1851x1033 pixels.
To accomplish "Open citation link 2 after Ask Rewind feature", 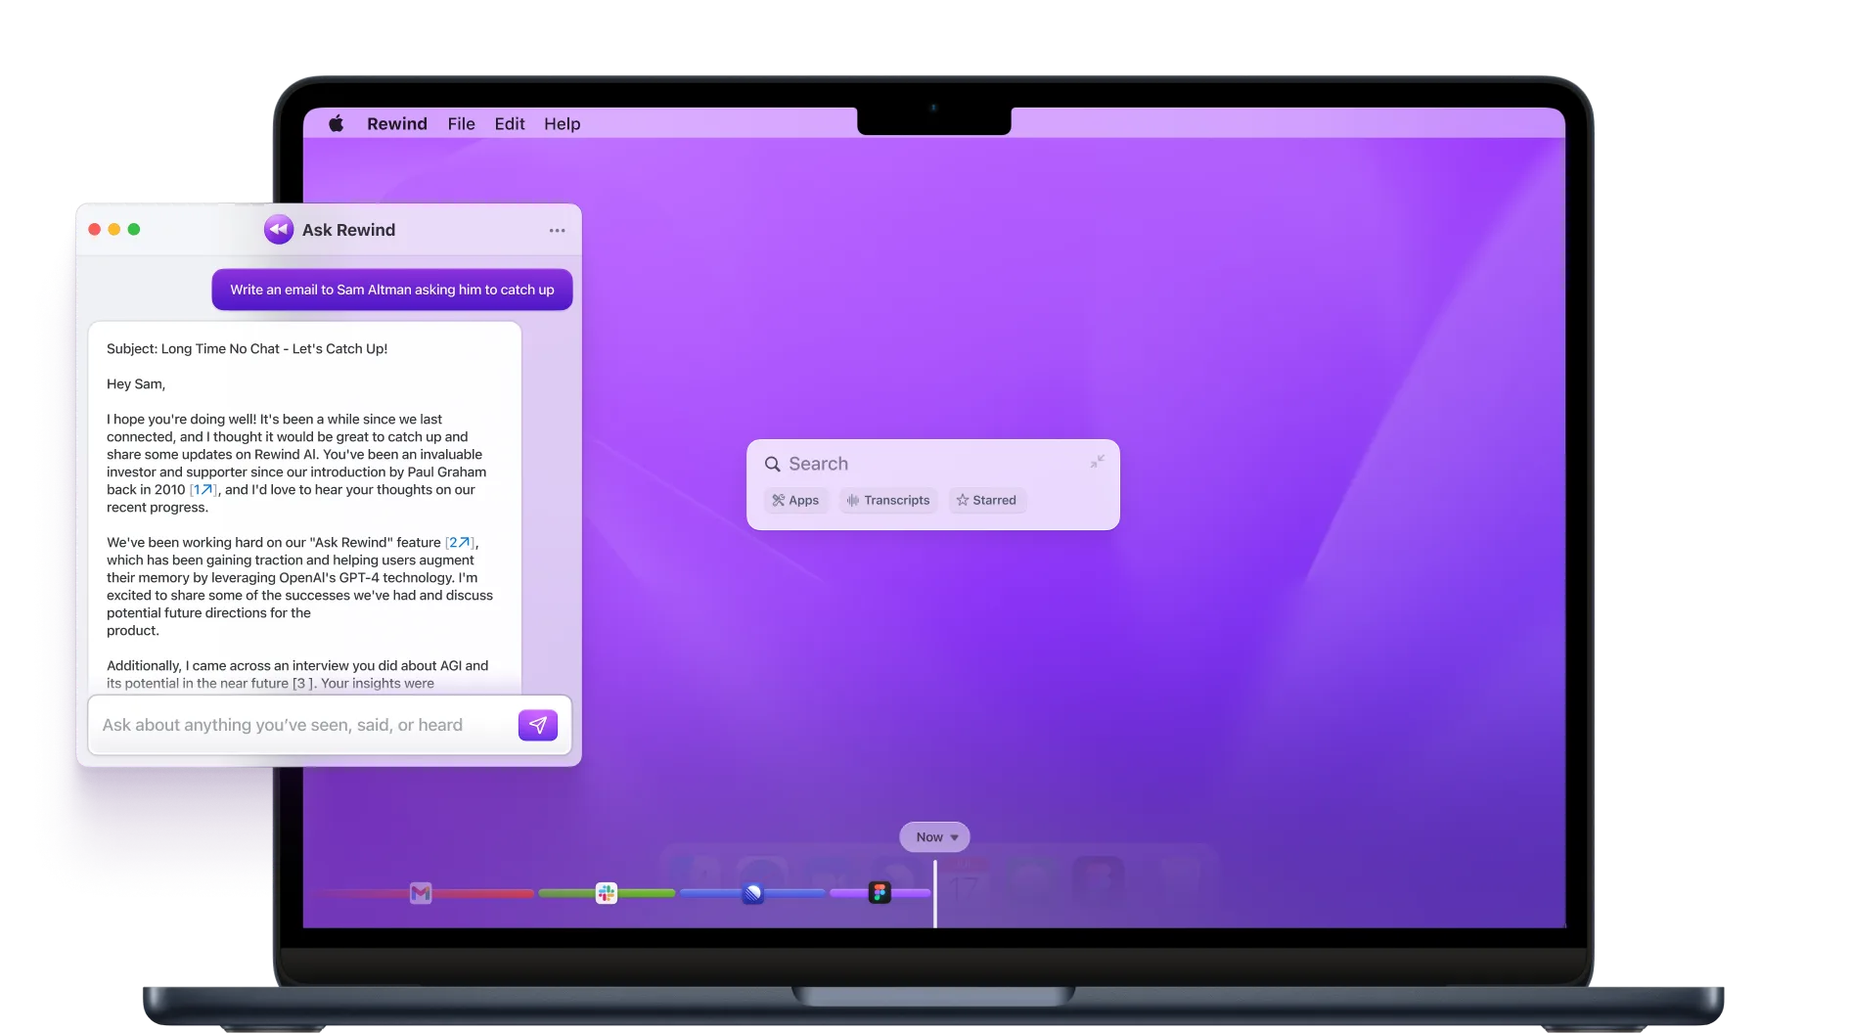I will point(460,543).
